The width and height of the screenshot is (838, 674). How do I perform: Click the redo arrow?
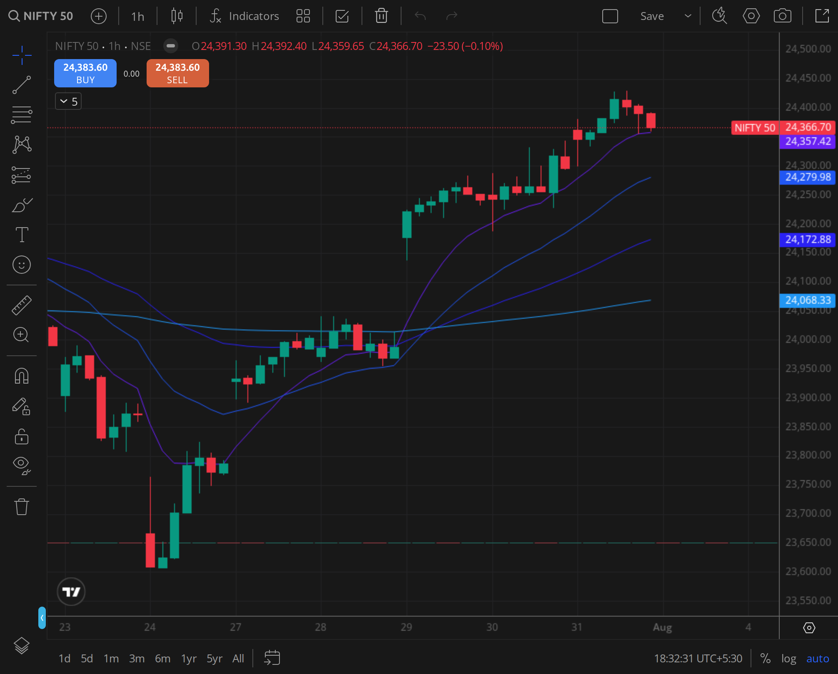[x=452, y=16]
